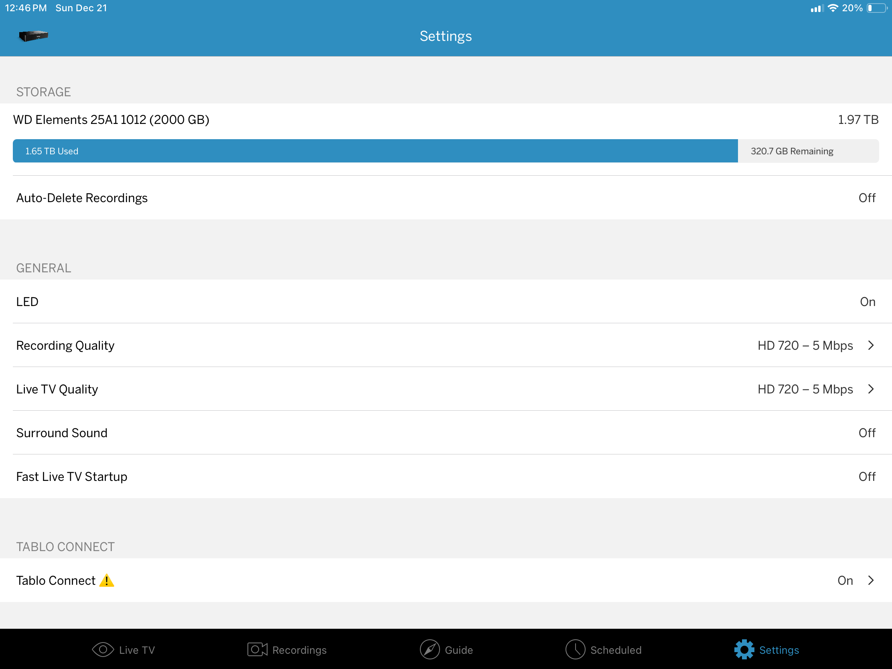Tap the Tablo Connect warning triangle
This screenshot has height=669, width=892.
(x=107, y=581)
